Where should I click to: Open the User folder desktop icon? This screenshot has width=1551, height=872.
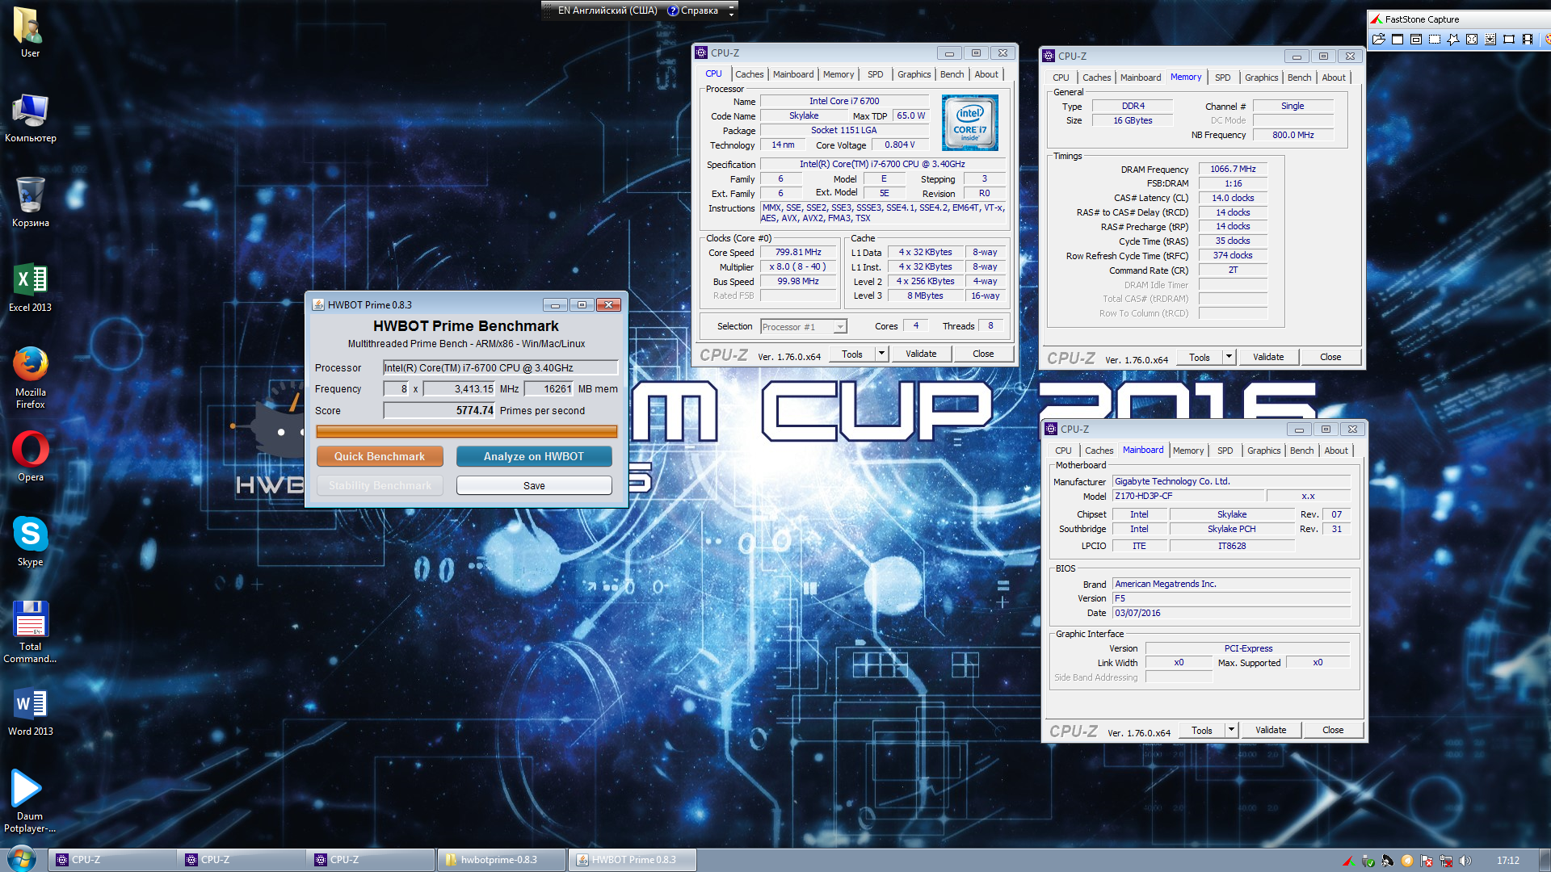click(30, 32)
